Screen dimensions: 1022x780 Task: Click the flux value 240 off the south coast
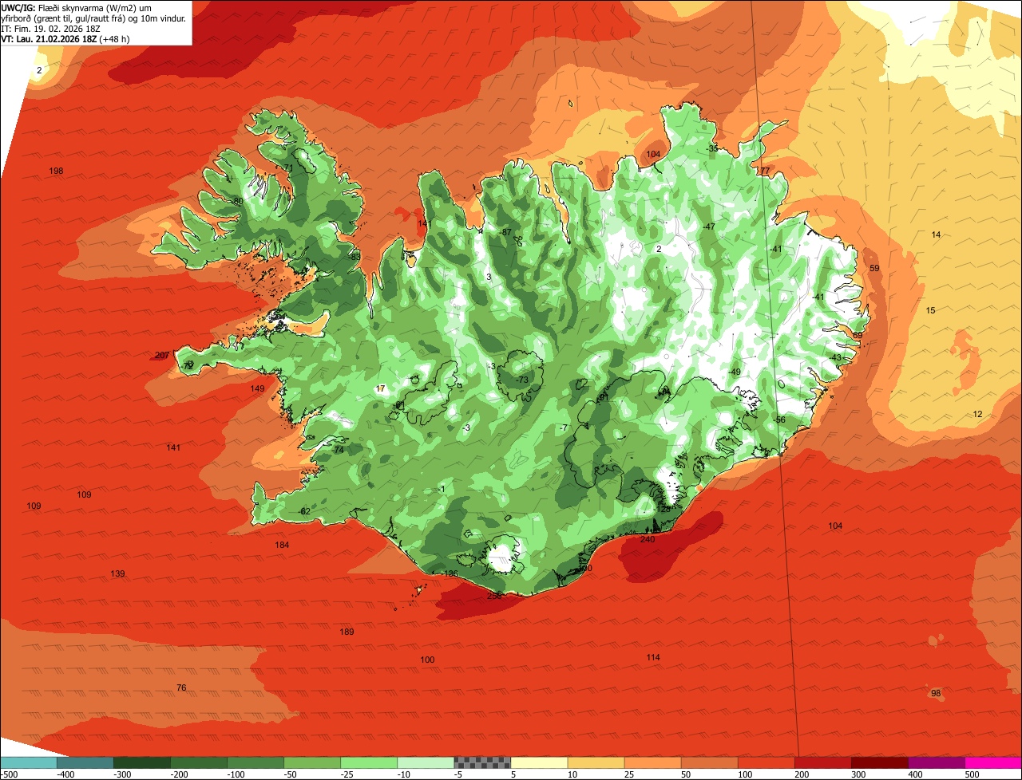(648, 540)
